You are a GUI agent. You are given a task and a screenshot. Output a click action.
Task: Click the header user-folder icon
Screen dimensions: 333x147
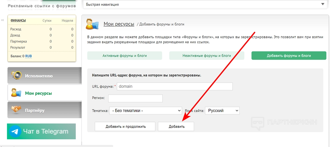click(92, 24)
